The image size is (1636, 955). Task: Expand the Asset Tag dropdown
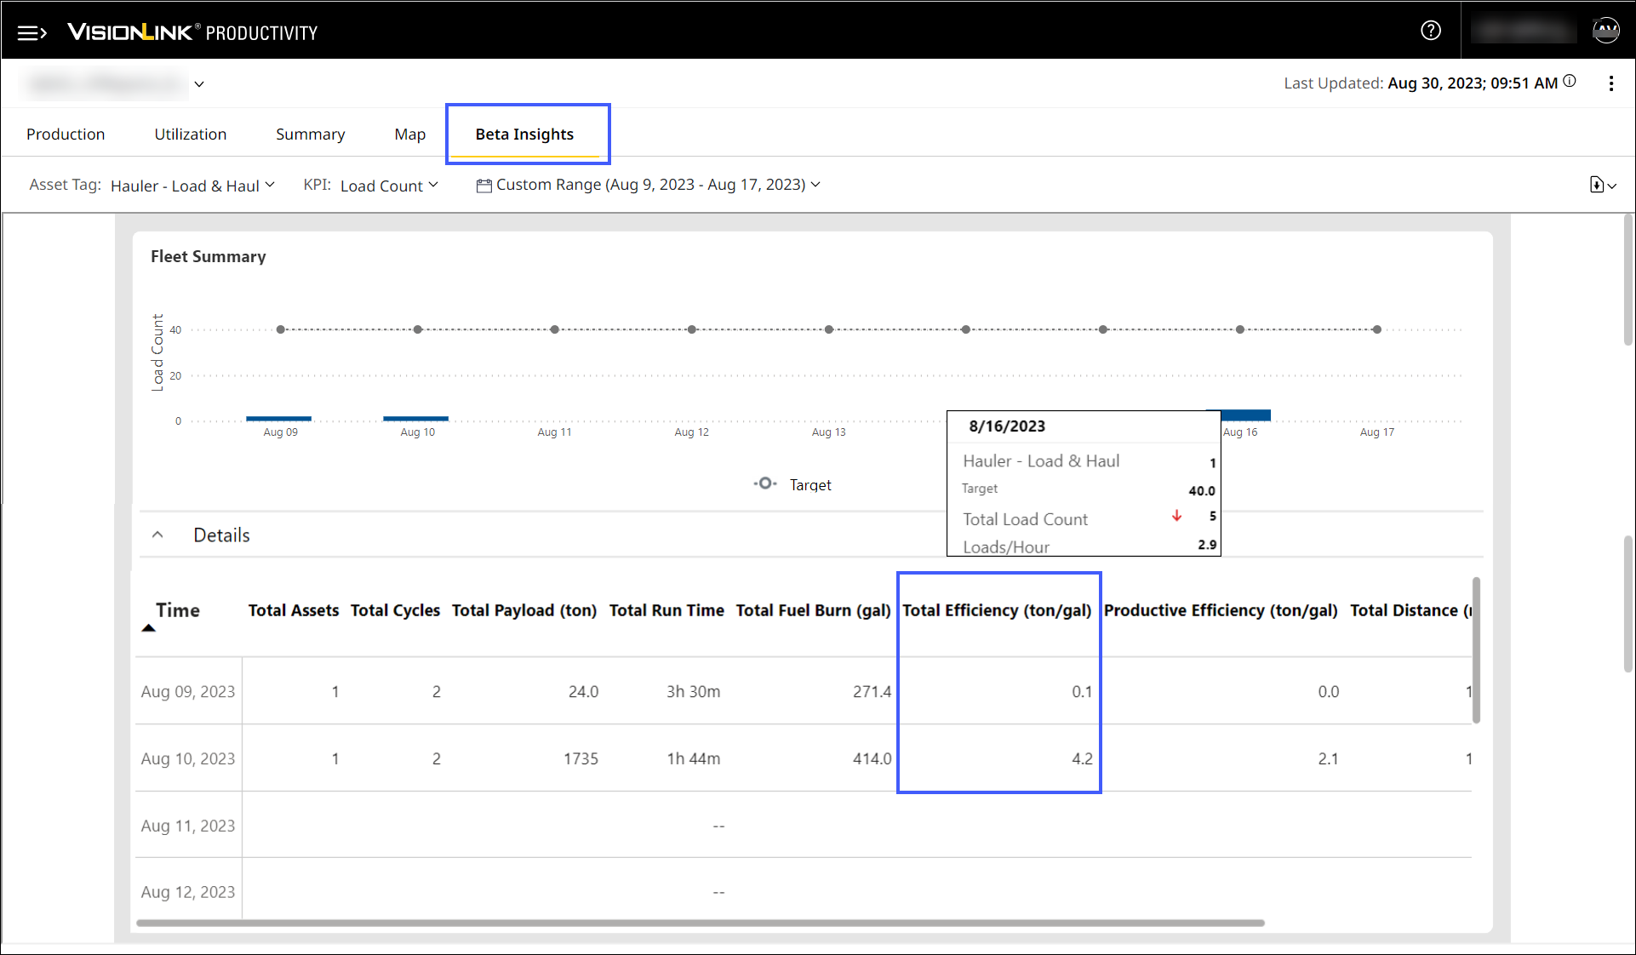[x=193, y=186]
